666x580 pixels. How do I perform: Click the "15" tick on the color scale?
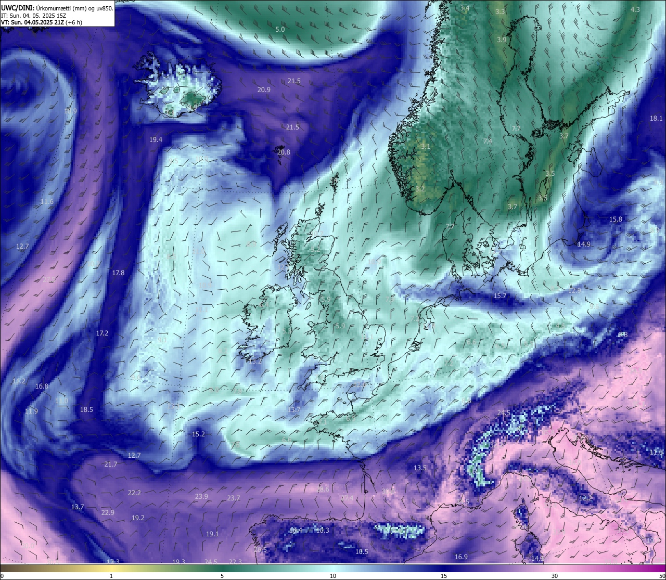tap(444, 576)
